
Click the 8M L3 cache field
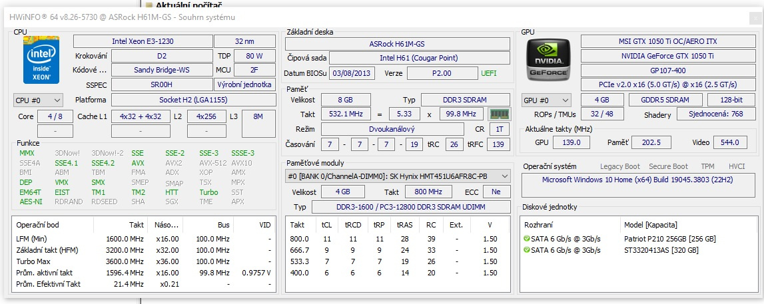[258, 124]
